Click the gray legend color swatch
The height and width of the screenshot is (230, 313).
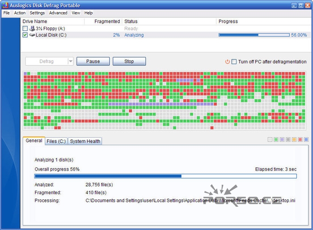(288, 140)
